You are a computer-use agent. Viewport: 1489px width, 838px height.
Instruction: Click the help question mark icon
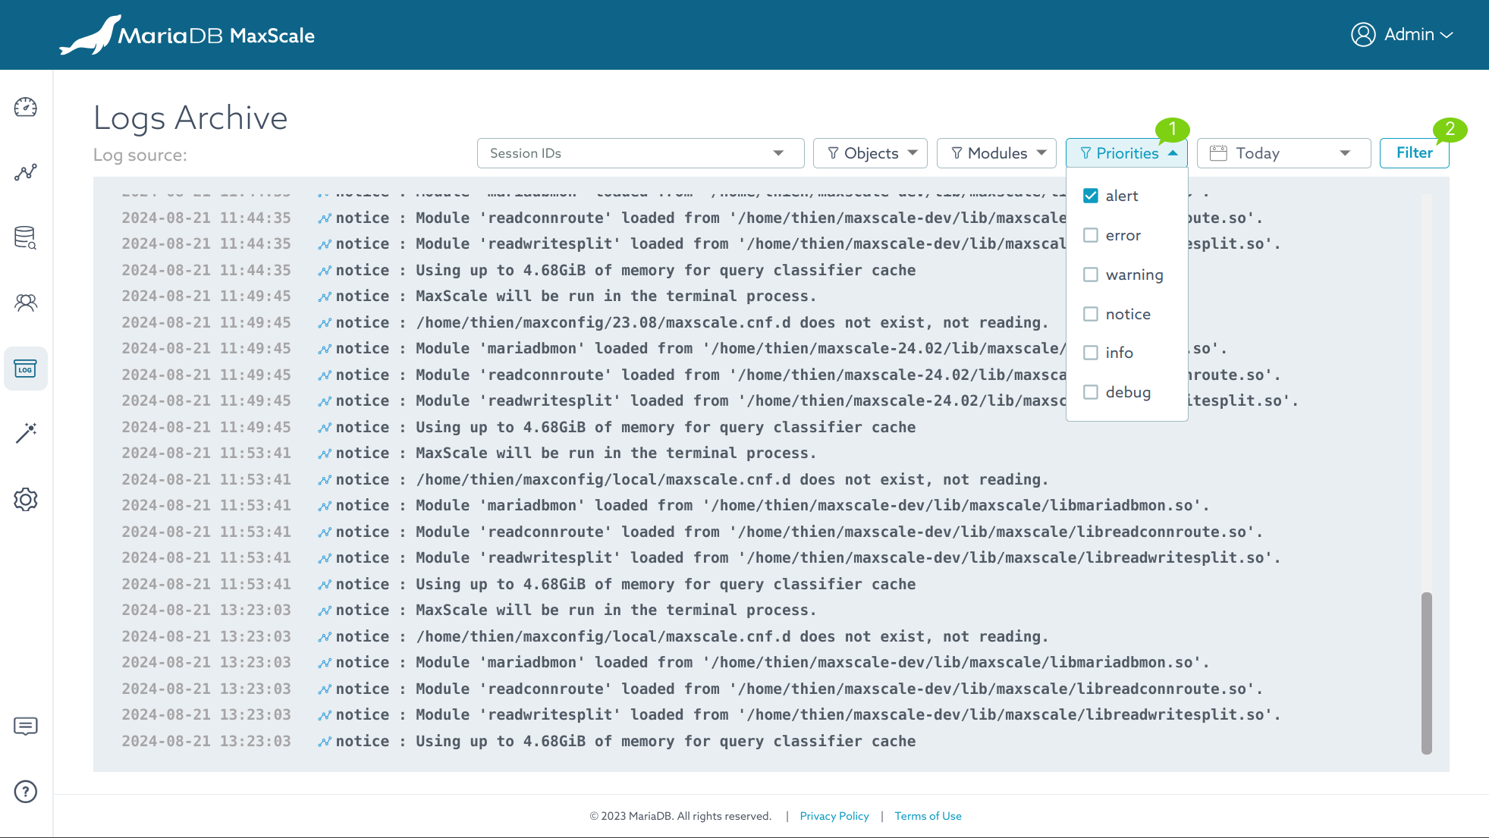[x=26, y=792]
